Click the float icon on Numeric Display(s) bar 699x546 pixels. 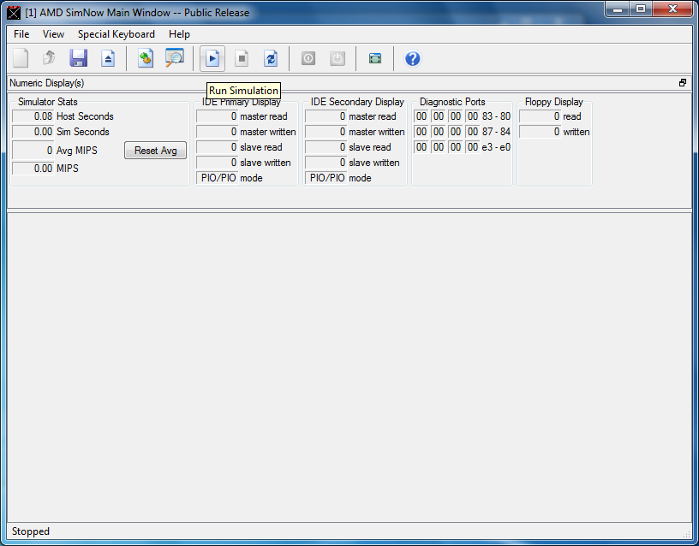[683, 83]
